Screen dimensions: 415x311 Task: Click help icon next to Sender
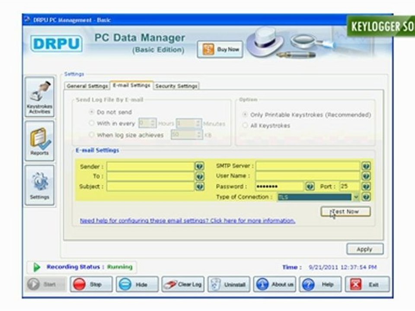(200, 166)
